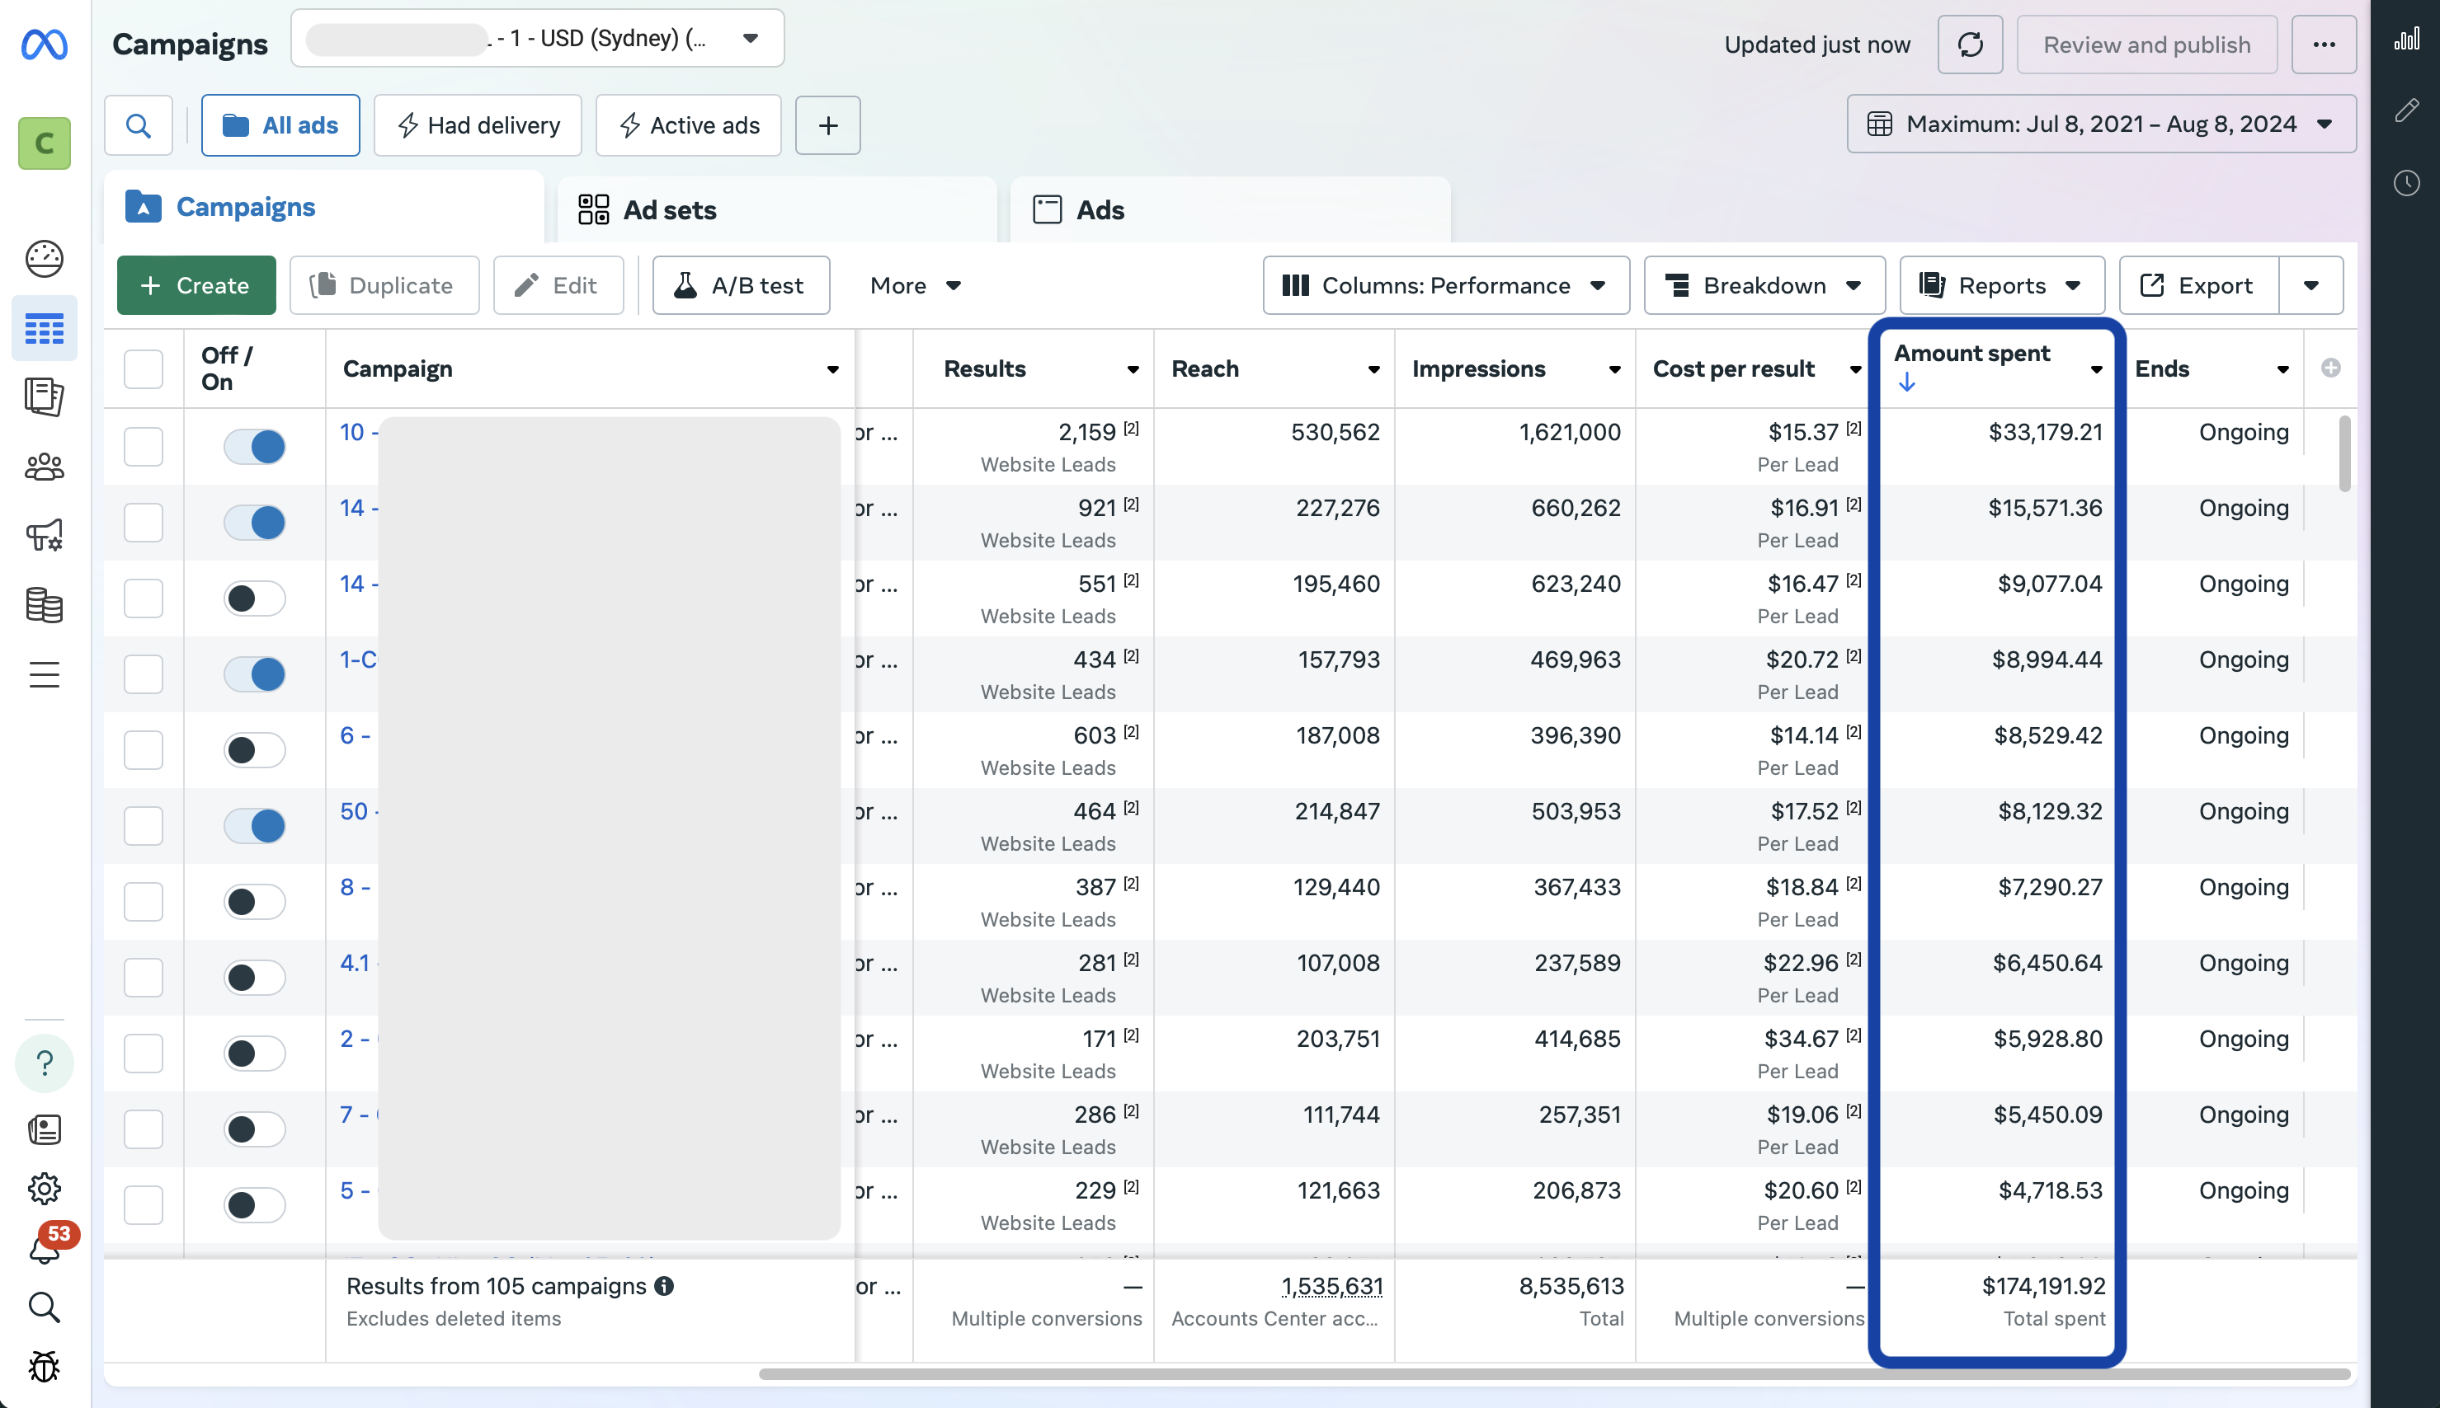This screenshot has height=1408, width=2440.
Task: Click the bug report icon
Action: tap(44, 1365)
